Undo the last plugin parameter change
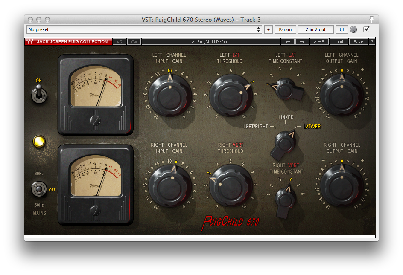This screenshot has width=403, height=275. coord(120,42)
